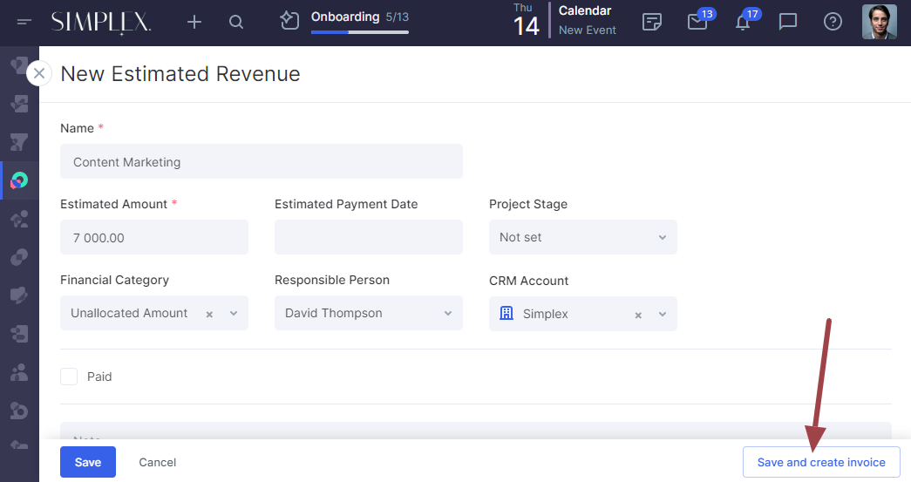This screenshot has height=482, width=911.
Task: Open search with the magnifier icon
Action: (x=236, y=22)
